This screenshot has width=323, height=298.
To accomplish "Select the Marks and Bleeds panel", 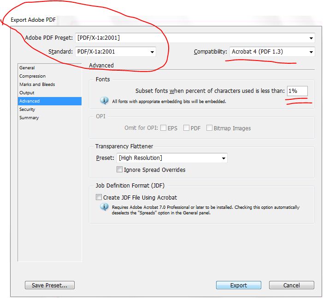I will pyautogui.click(x=49, y=84).
